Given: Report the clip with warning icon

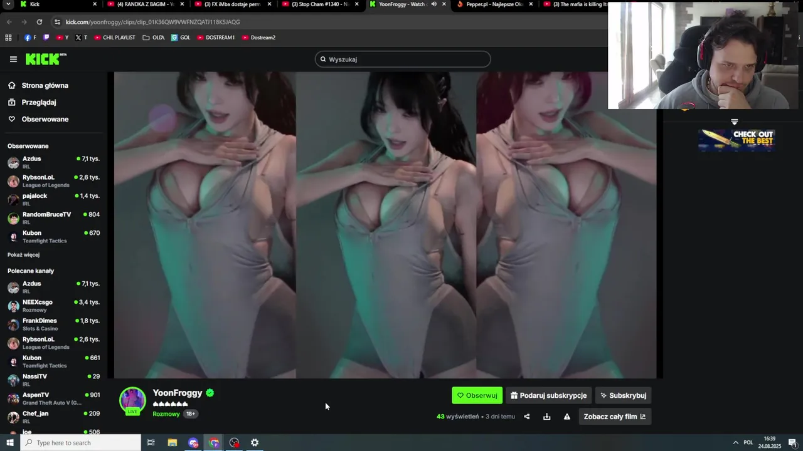Looking at the screenshot, I should (x=567, y=417).
